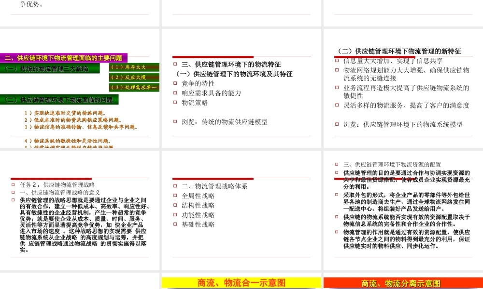
Task: Select slide thumbnail titled 二、物流管理战略体系
Action: tap(241, 210)
